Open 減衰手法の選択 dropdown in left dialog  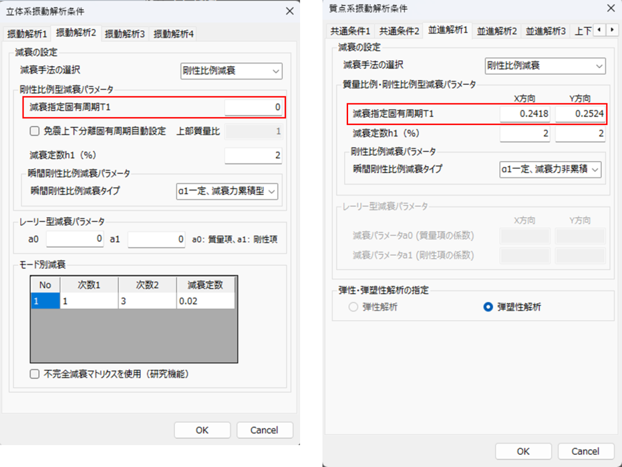(x=231, y=71)
